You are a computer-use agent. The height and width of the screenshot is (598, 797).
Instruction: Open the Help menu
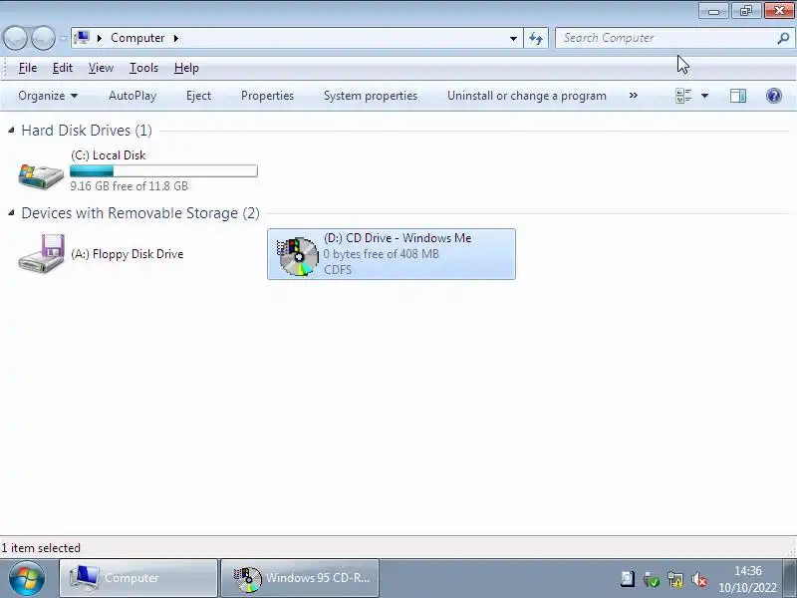[x=186, y=68]
